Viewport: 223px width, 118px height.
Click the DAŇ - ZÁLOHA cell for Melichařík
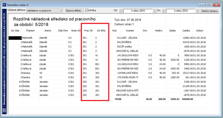129,38
